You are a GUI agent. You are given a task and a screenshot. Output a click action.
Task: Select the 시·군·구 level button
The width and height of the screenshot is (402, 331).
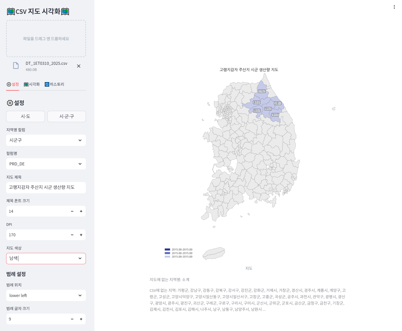(67, 116)
